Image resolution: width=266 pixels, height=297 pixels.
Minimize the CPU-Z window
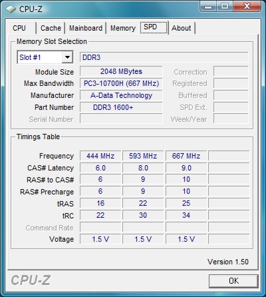[208, 6]
